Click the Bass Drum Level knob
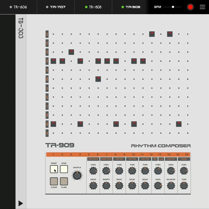The image size is (209, 209). click(x=93, y=171)
